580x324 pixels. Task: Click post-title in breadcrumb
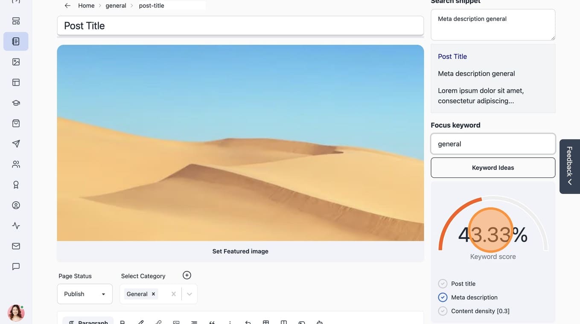[x=152, y=6]
